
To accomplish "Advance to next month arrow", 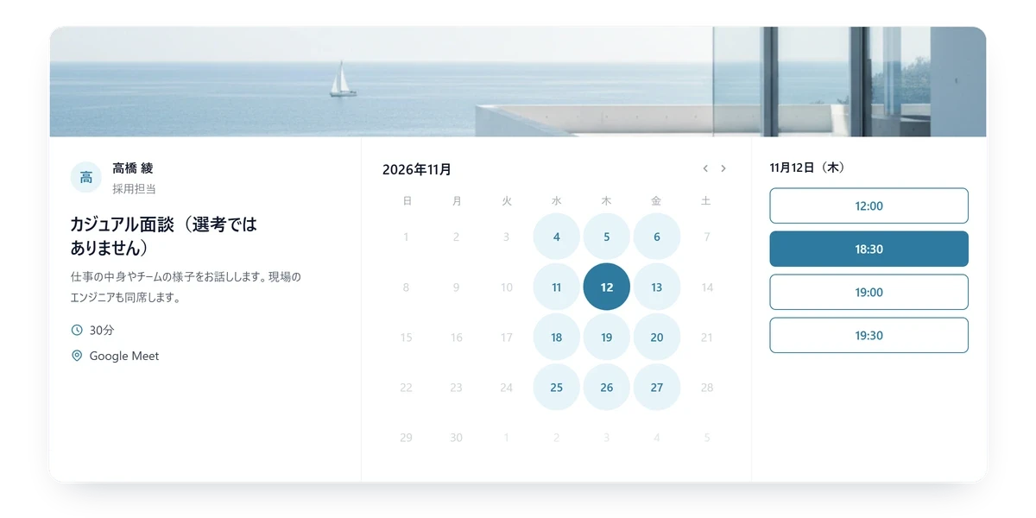I will click(x=723, y=168).
